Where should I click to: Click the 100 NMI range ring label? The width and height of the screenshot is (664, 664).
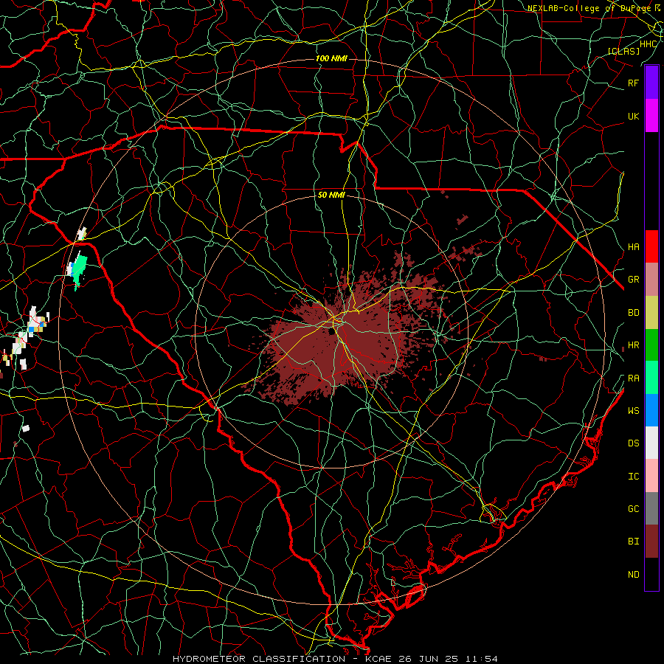point(331,58)
